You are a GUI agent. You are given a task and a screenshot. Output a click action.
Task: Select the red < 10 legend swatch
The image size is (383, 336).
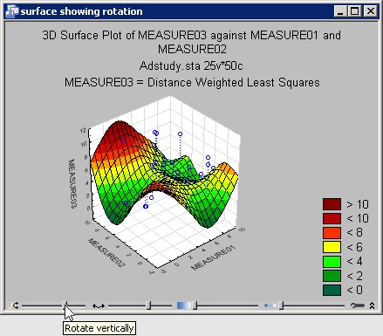pyautogui.click(x=332, y=218)
